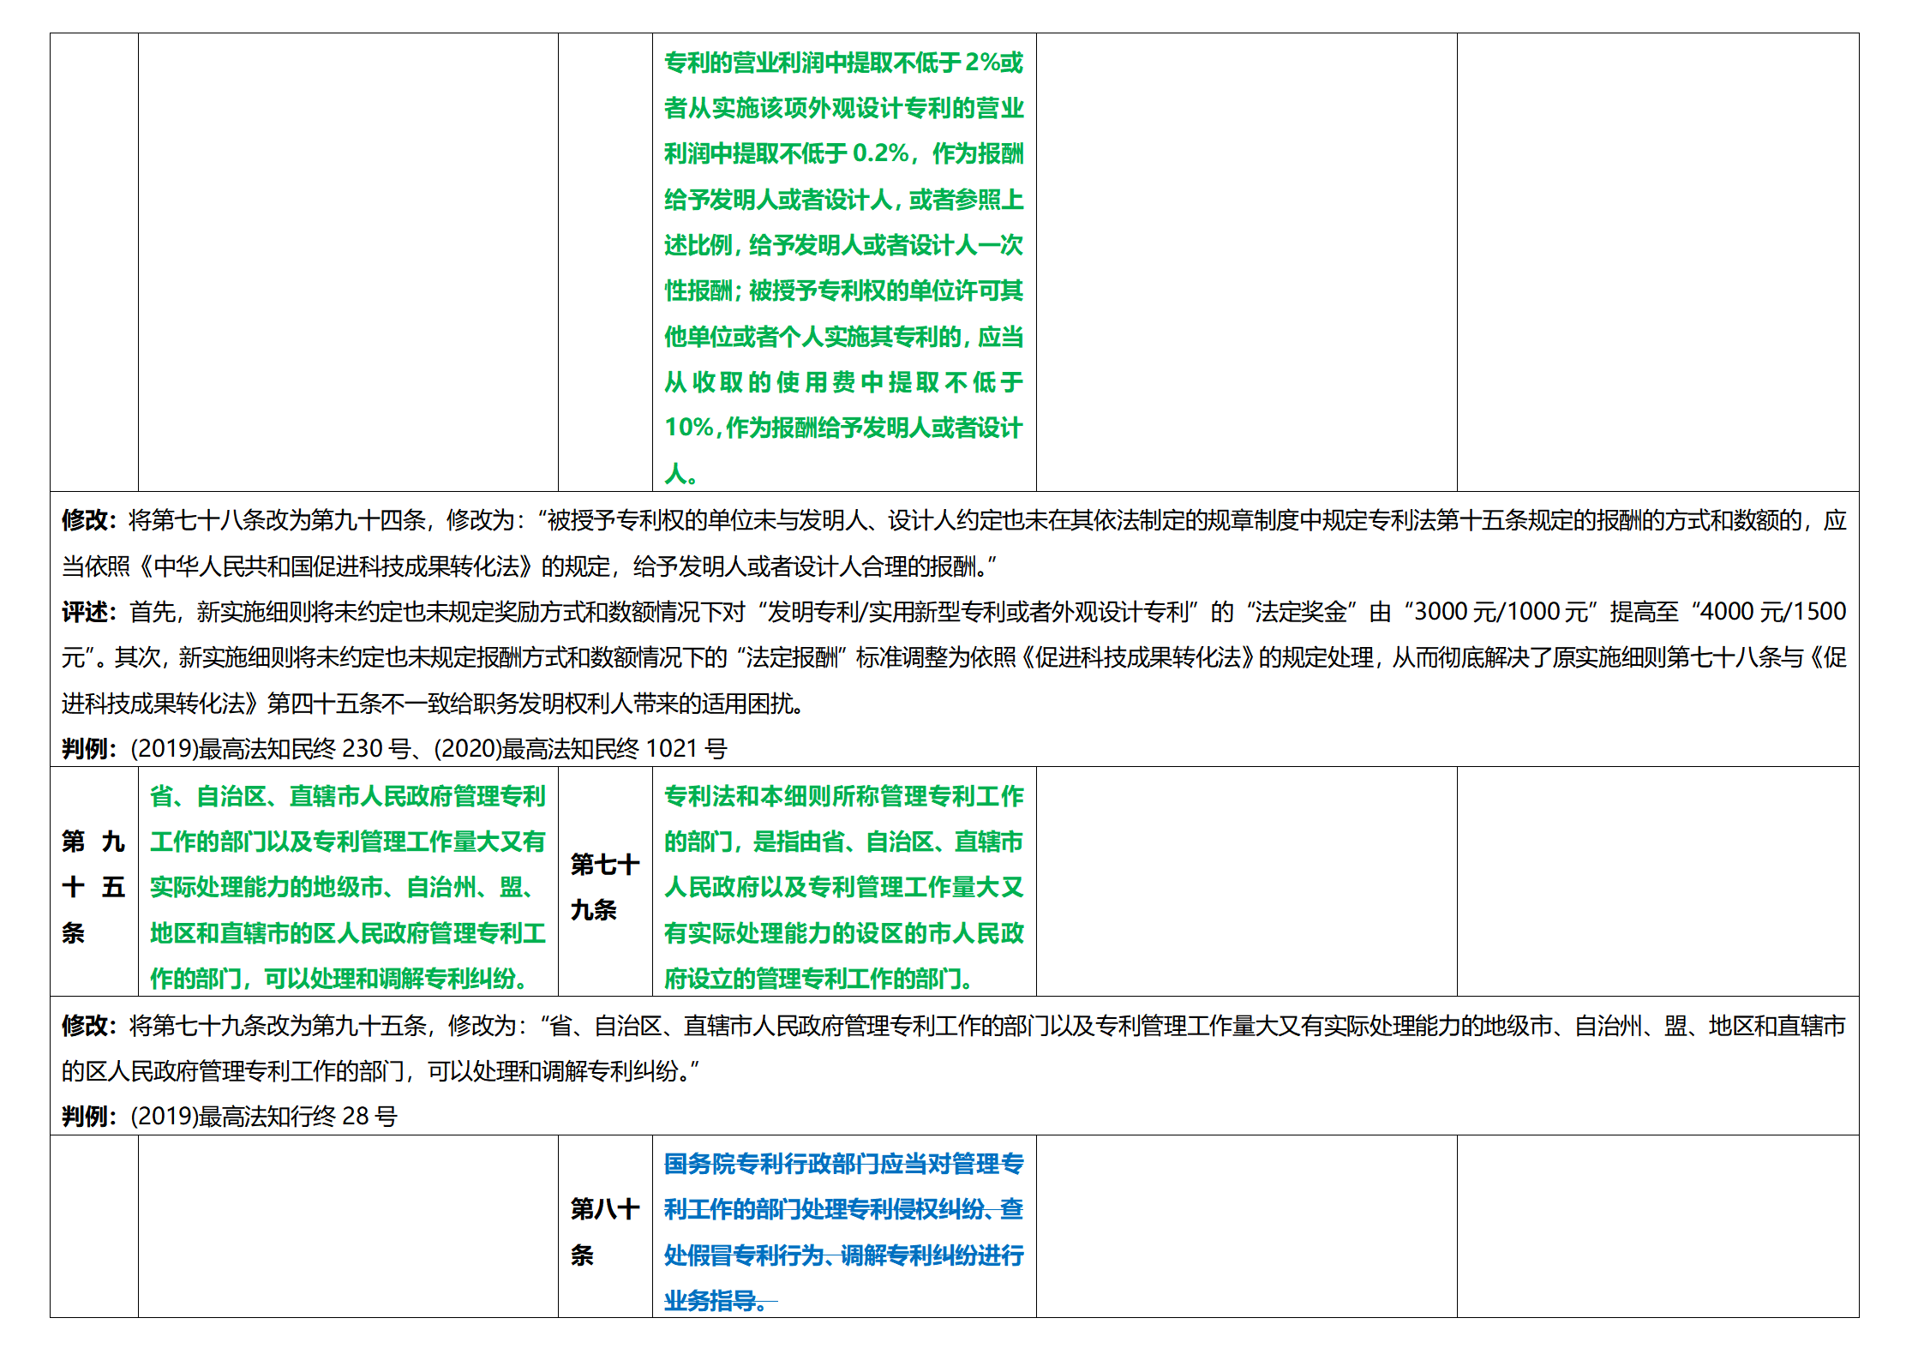The height and width of the screenshot is (1360, 1924).
Task: Click green text '人民政府以及专利管理工作量大又'
Action: 844,887
